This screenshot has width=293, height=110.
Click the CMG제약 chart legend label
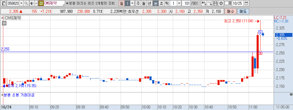point(13,18)
